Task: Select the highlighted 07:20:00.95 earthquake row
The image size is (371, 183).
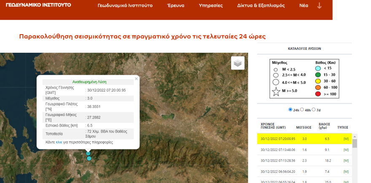Action: [304, 139]
